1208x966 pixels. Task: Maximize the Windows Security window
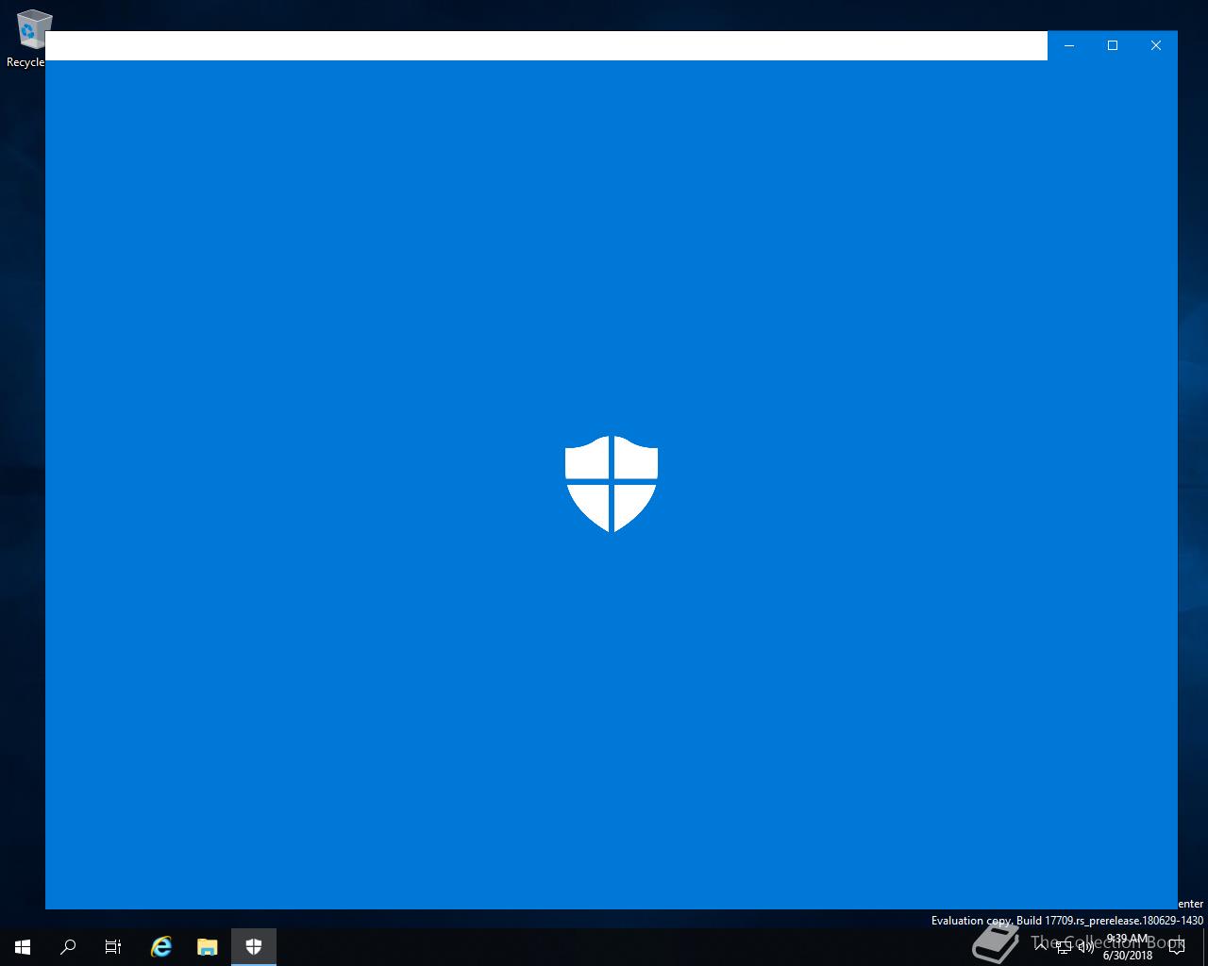1113,45
